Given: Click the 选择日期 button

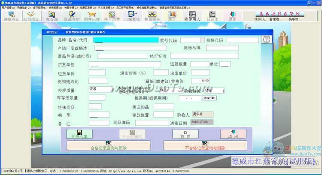Looking at the screenshot, I should 209,98.
